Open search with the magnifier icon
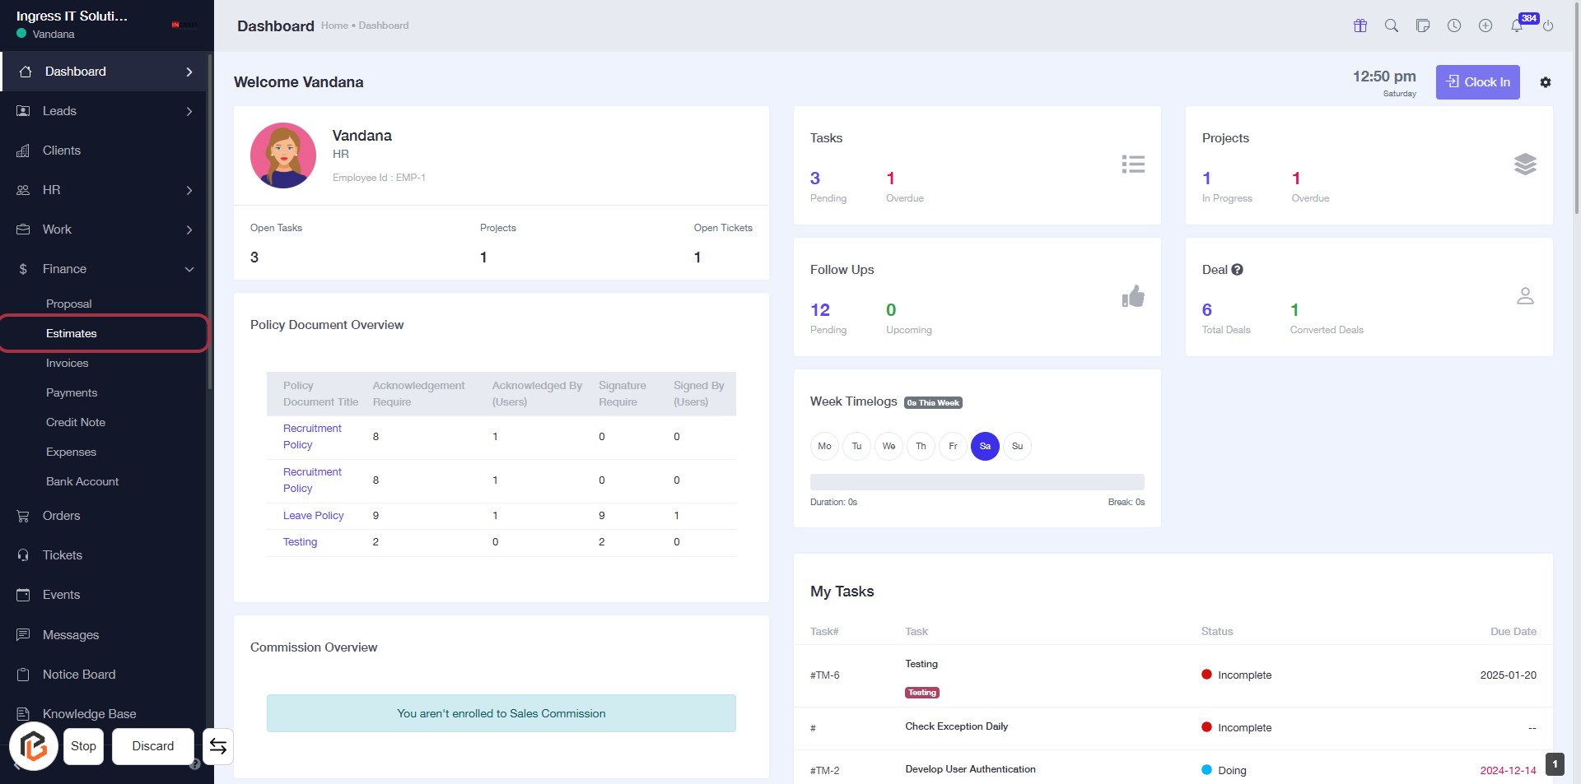 coord(1391,26)
